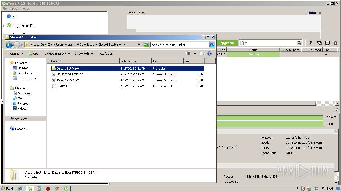Open uTorrent Options menu
The width and height of the screenshot is (341, 192).
click(x=15, y=9)
